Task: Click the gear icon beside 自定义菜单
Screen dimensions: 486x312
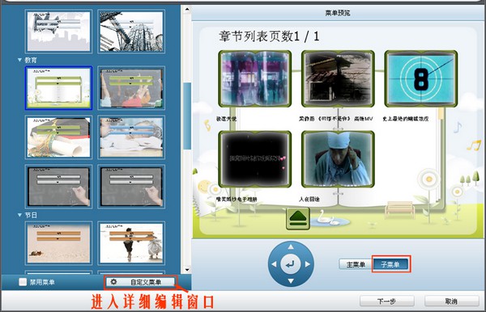Action: pos(113,282)
